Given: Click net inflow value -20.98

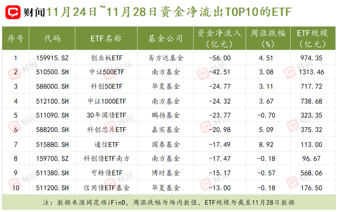Looking at the screenshot, I should (220, 129).
